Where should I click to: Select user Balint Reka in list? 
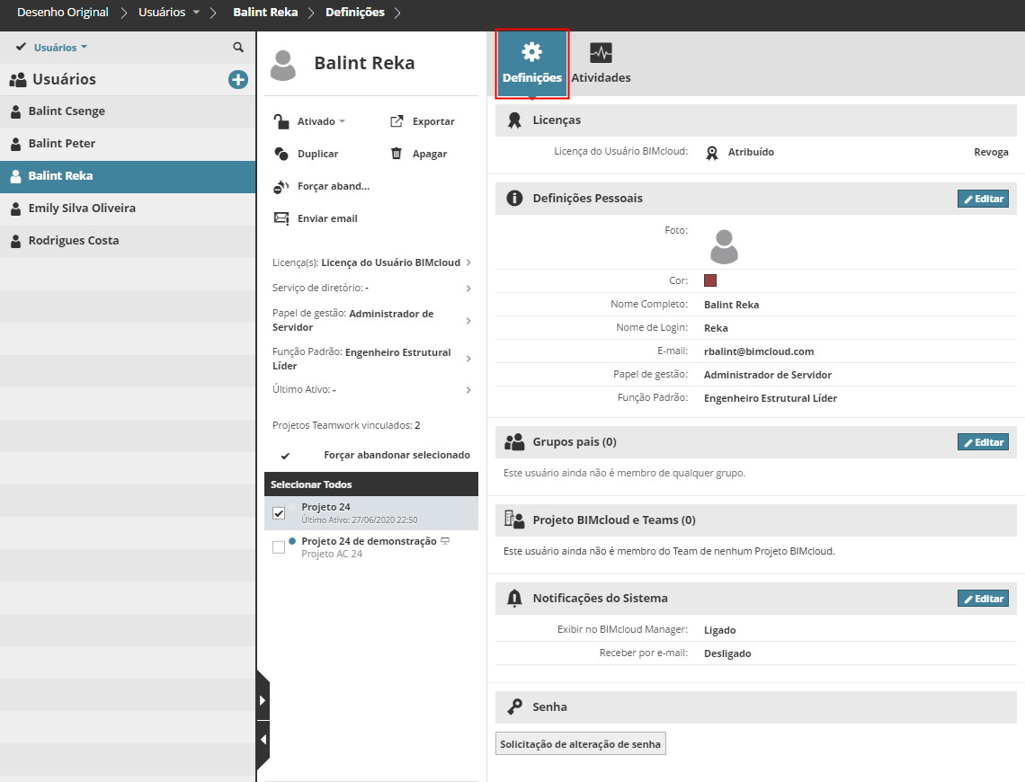click(128, 176)
